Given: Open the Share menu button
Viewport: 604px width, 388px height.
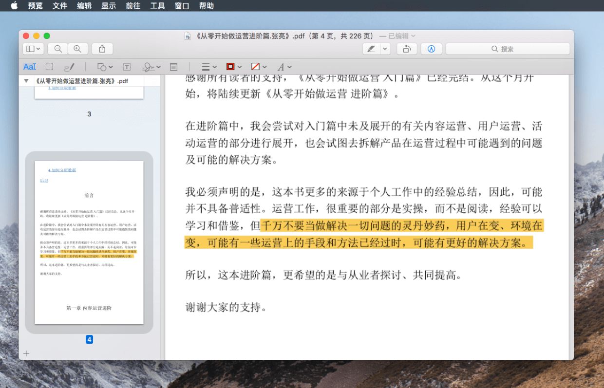Looking at the screenshot, I should (x=102, y=49).
